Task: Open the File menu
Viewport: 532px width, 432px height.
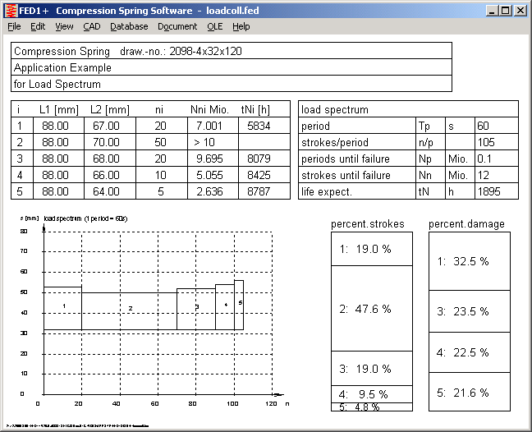Action: tap(14, 26)
